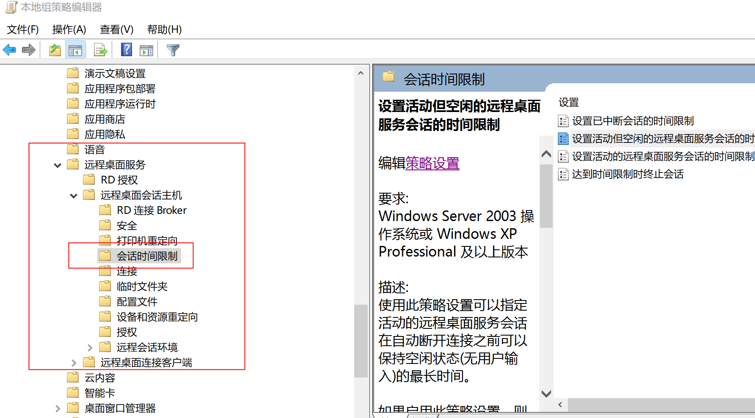Click the description pane scrollbar thumb
755x418 pixels.
point(546,197)
